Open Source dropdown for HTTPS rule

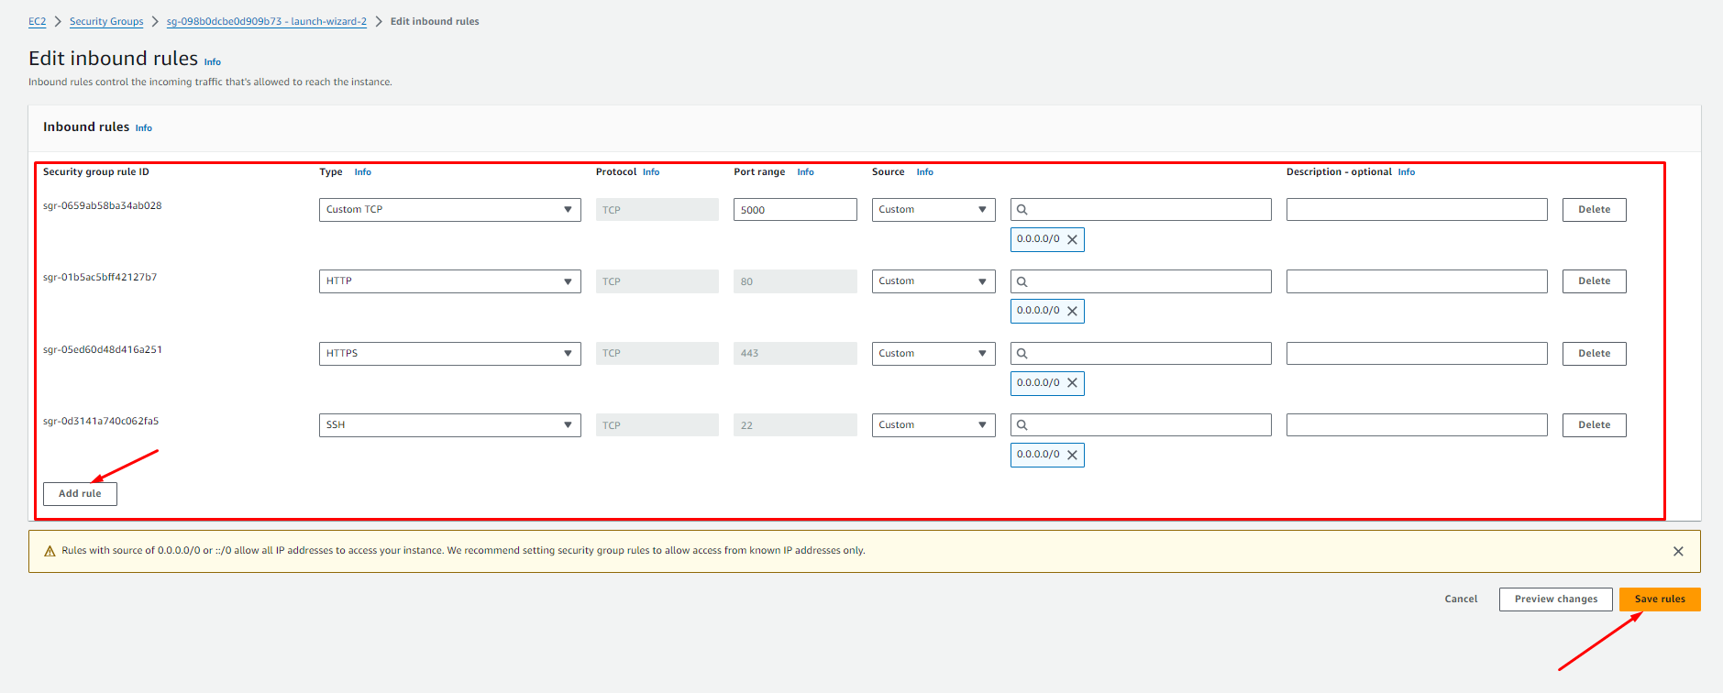933,354
